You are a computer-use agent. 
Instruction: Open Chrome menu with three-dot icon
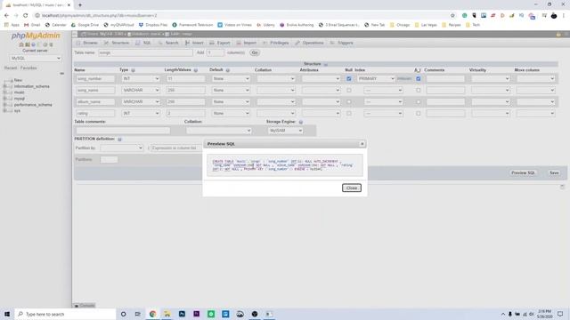pos(564,16)
